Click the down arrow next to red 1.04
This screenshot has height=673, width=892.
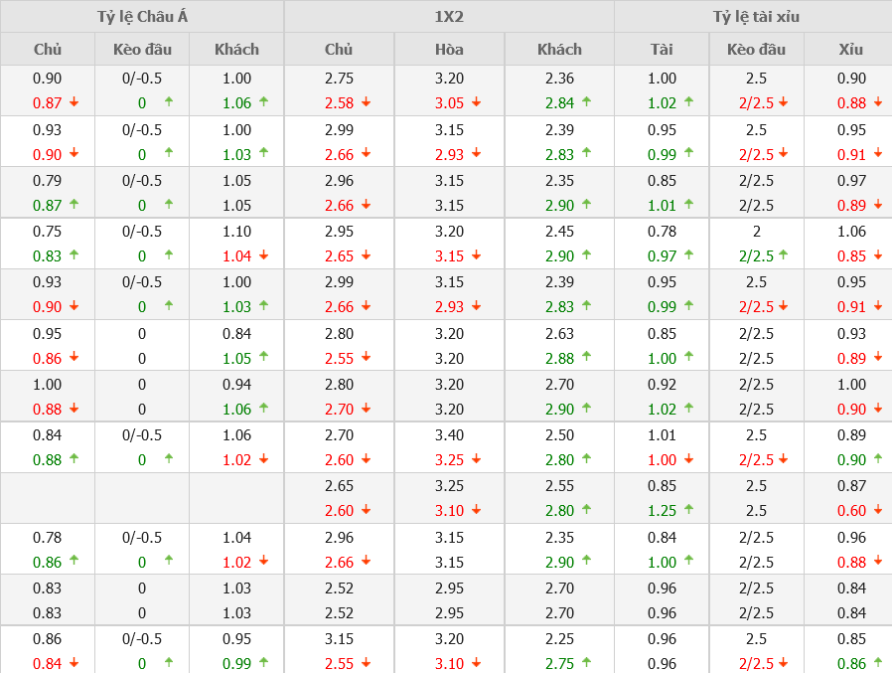[263, 255]
